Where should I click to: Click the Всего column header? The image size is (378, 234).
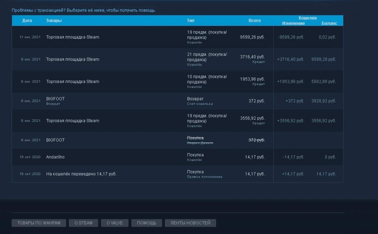[x=254, y=21]
